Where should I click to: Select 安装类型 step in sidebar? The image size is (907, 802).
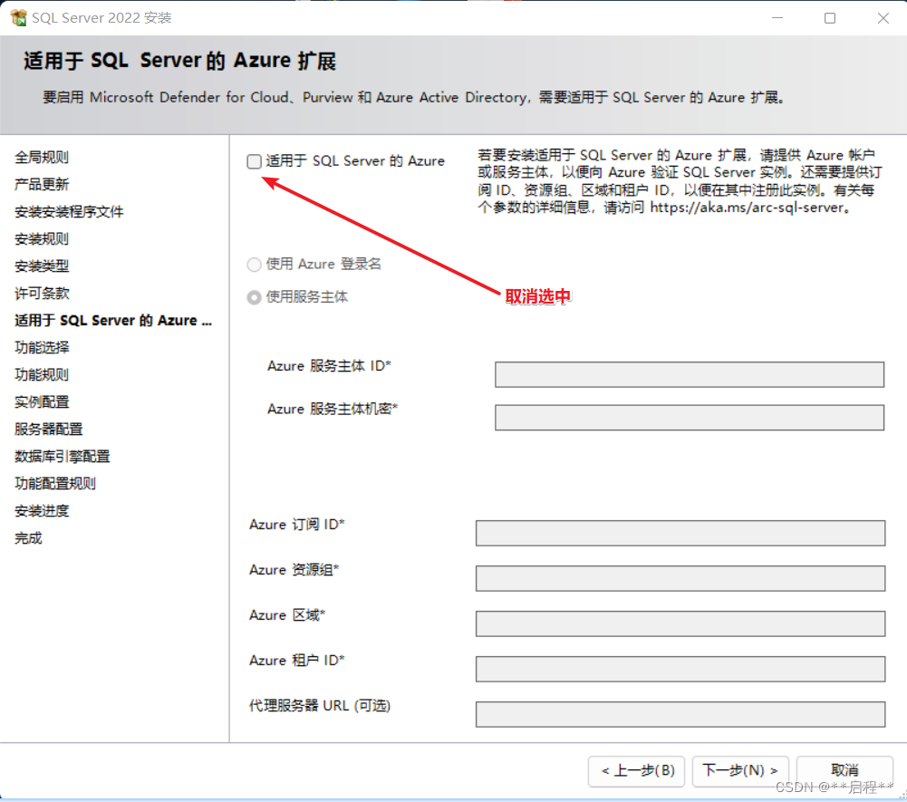coord(42,266)
